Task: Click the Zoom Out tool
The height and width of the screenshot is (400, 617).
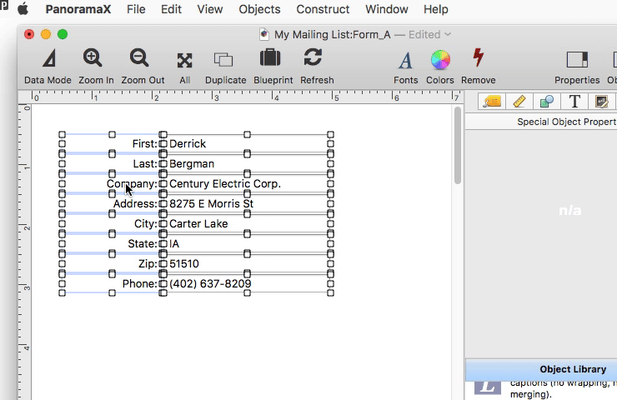Action: [143, 67]
